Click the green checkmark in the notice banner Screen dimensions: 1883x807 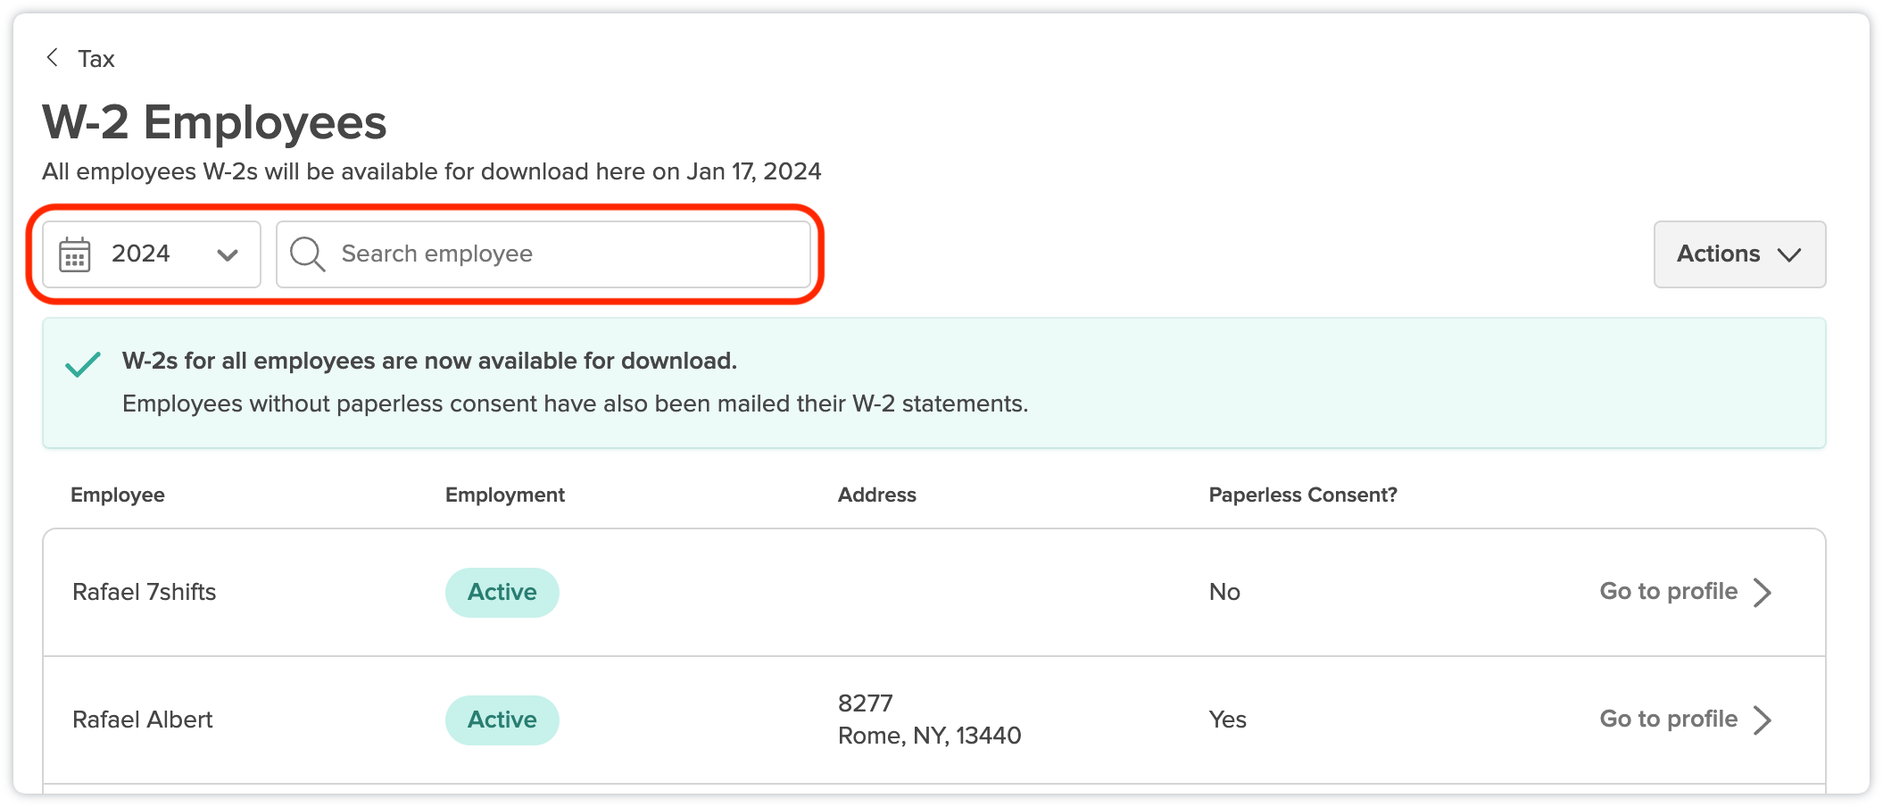coord(83,364)
